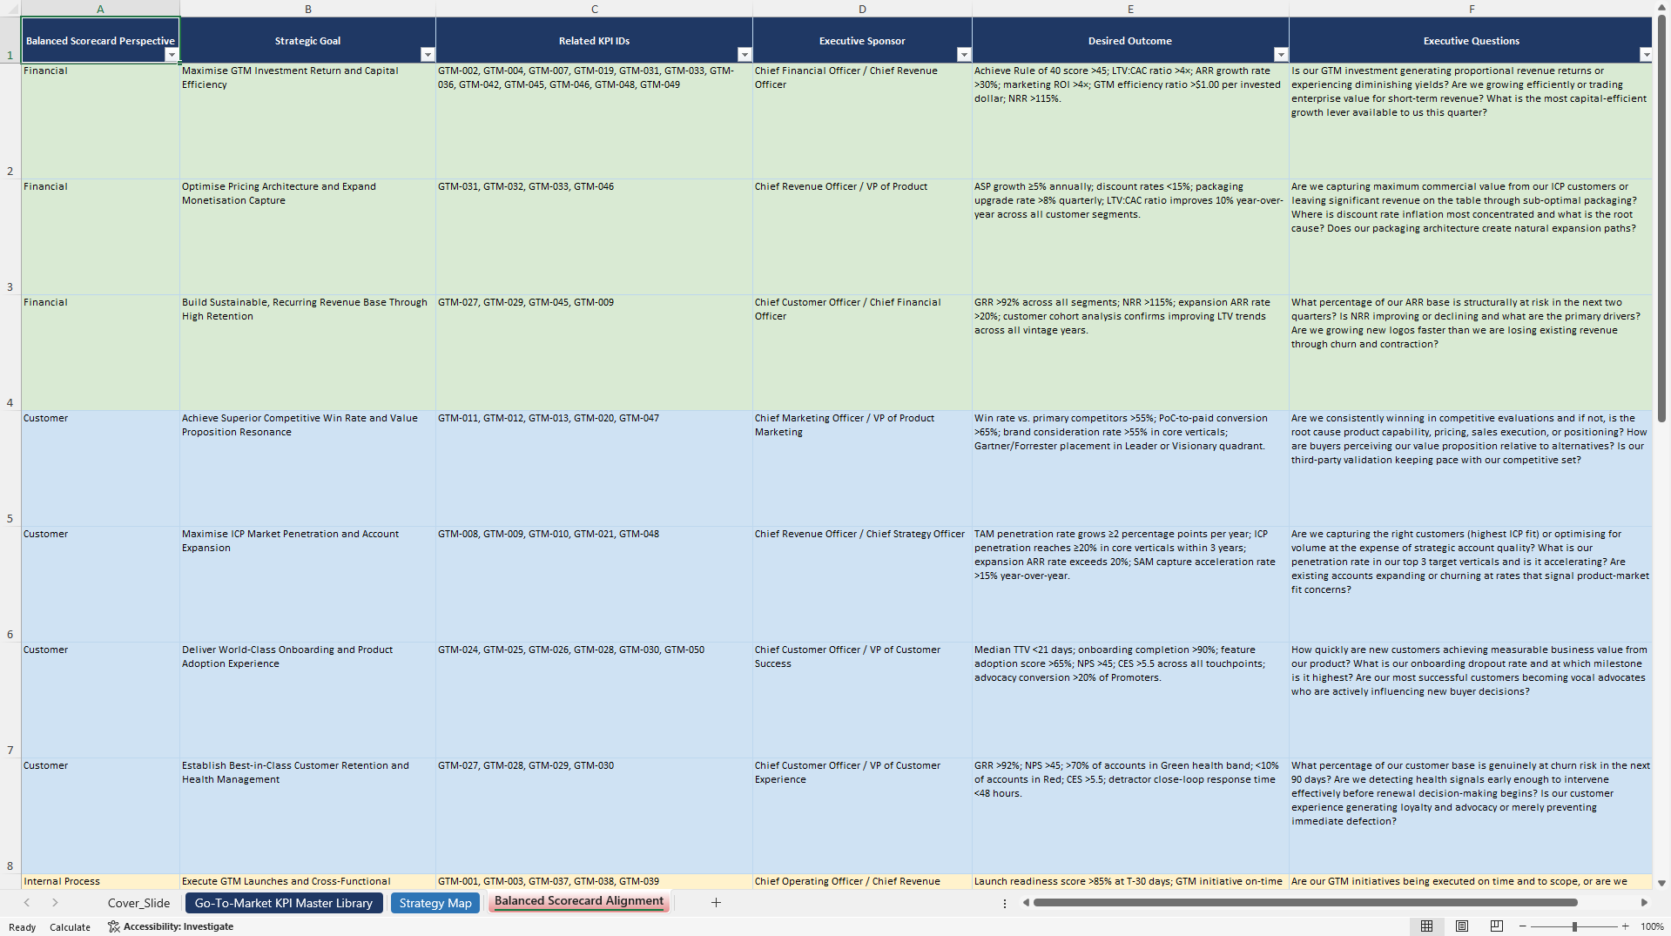This screenshot has height=936, width=1671.
Task: Select row 2 header
Action: 10,121
